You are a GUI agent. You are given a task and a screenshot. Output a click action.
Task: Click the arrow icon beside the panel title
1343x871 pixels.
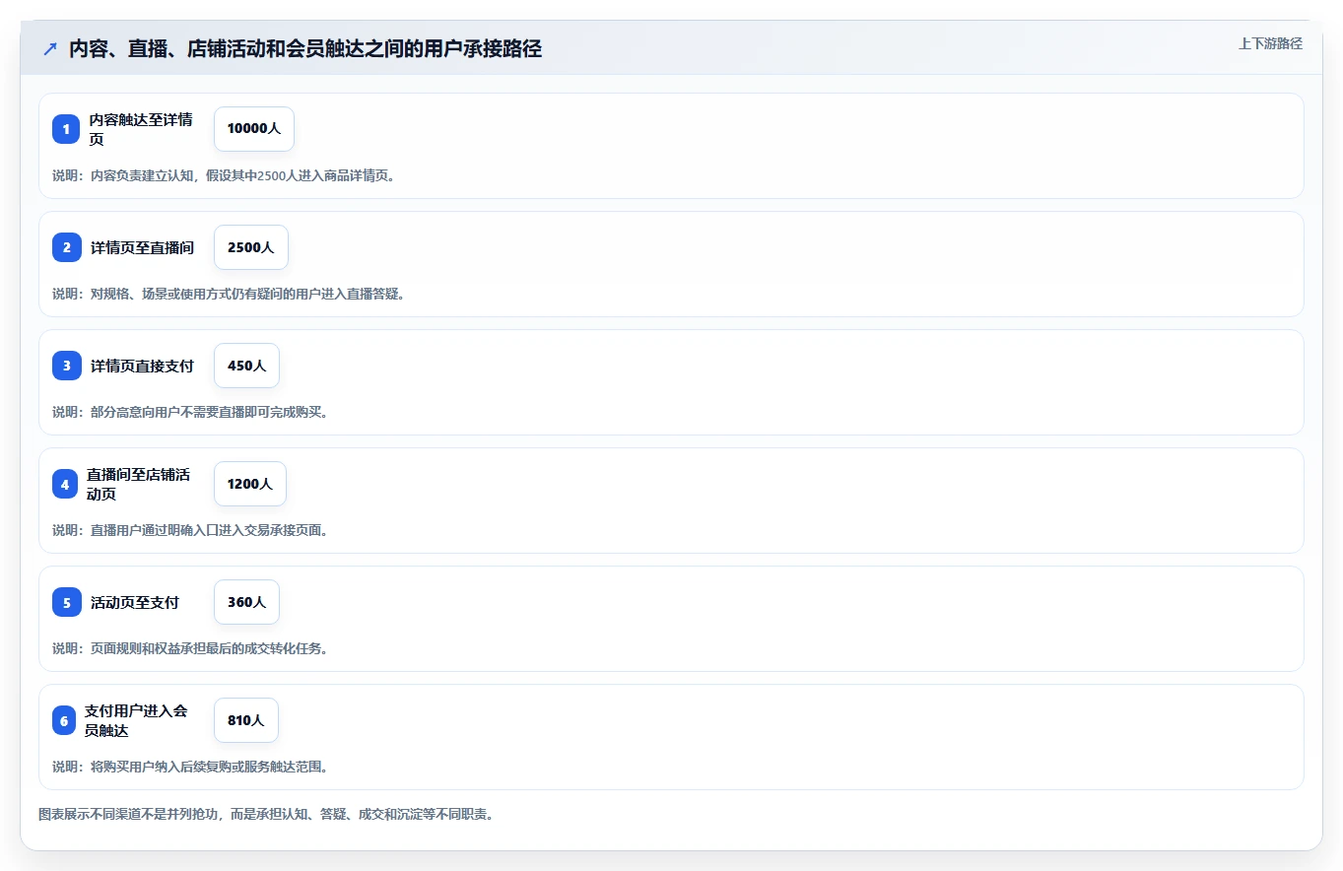tap(50, 48)
